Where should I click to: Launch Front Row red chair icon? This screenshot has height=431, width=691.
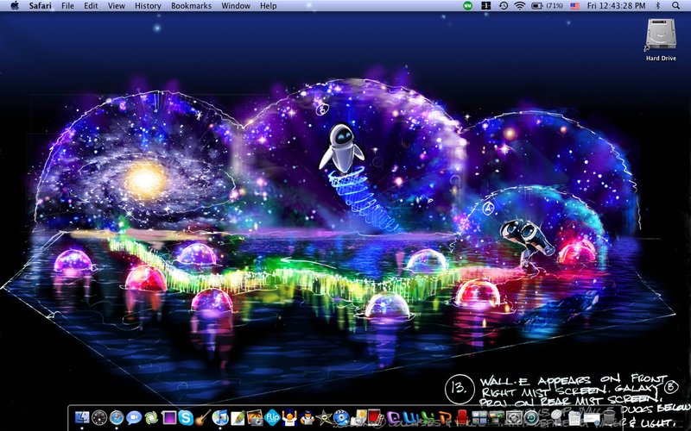[x=462, y=417]
